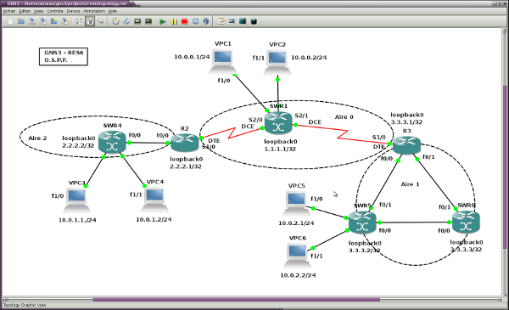Click the Reload all devices icon

[195, 21]
